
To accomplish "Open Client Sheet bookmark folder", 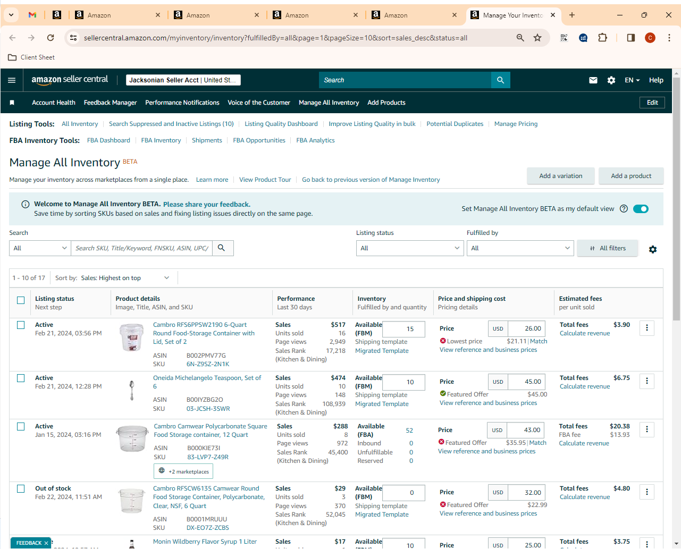I will [31, 57].
